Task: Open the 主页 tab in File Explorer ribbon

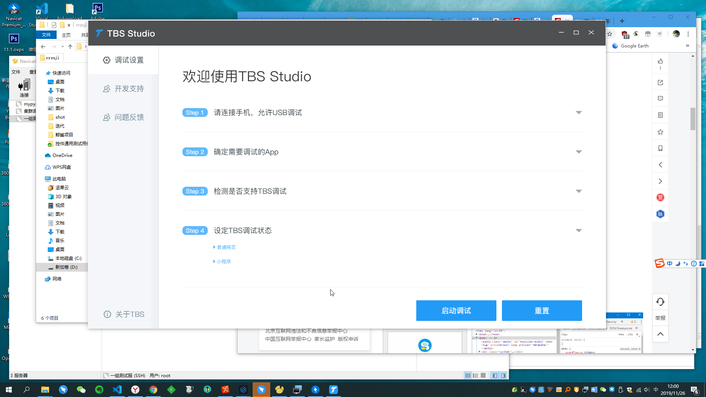Action: coord(66,35)
